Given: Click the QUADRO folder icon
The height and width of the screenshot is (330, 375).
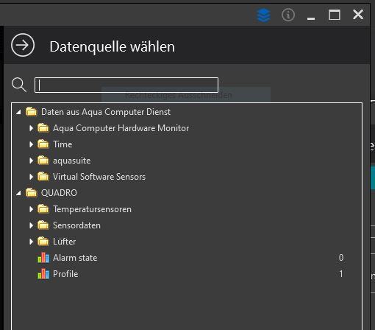Looking at the screenshot, I should (32, 193).
